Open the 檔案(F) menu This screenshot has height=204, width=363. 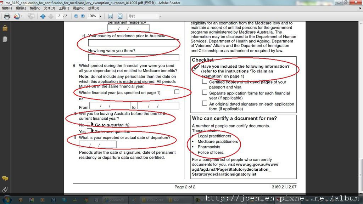[x=7, y=8]
